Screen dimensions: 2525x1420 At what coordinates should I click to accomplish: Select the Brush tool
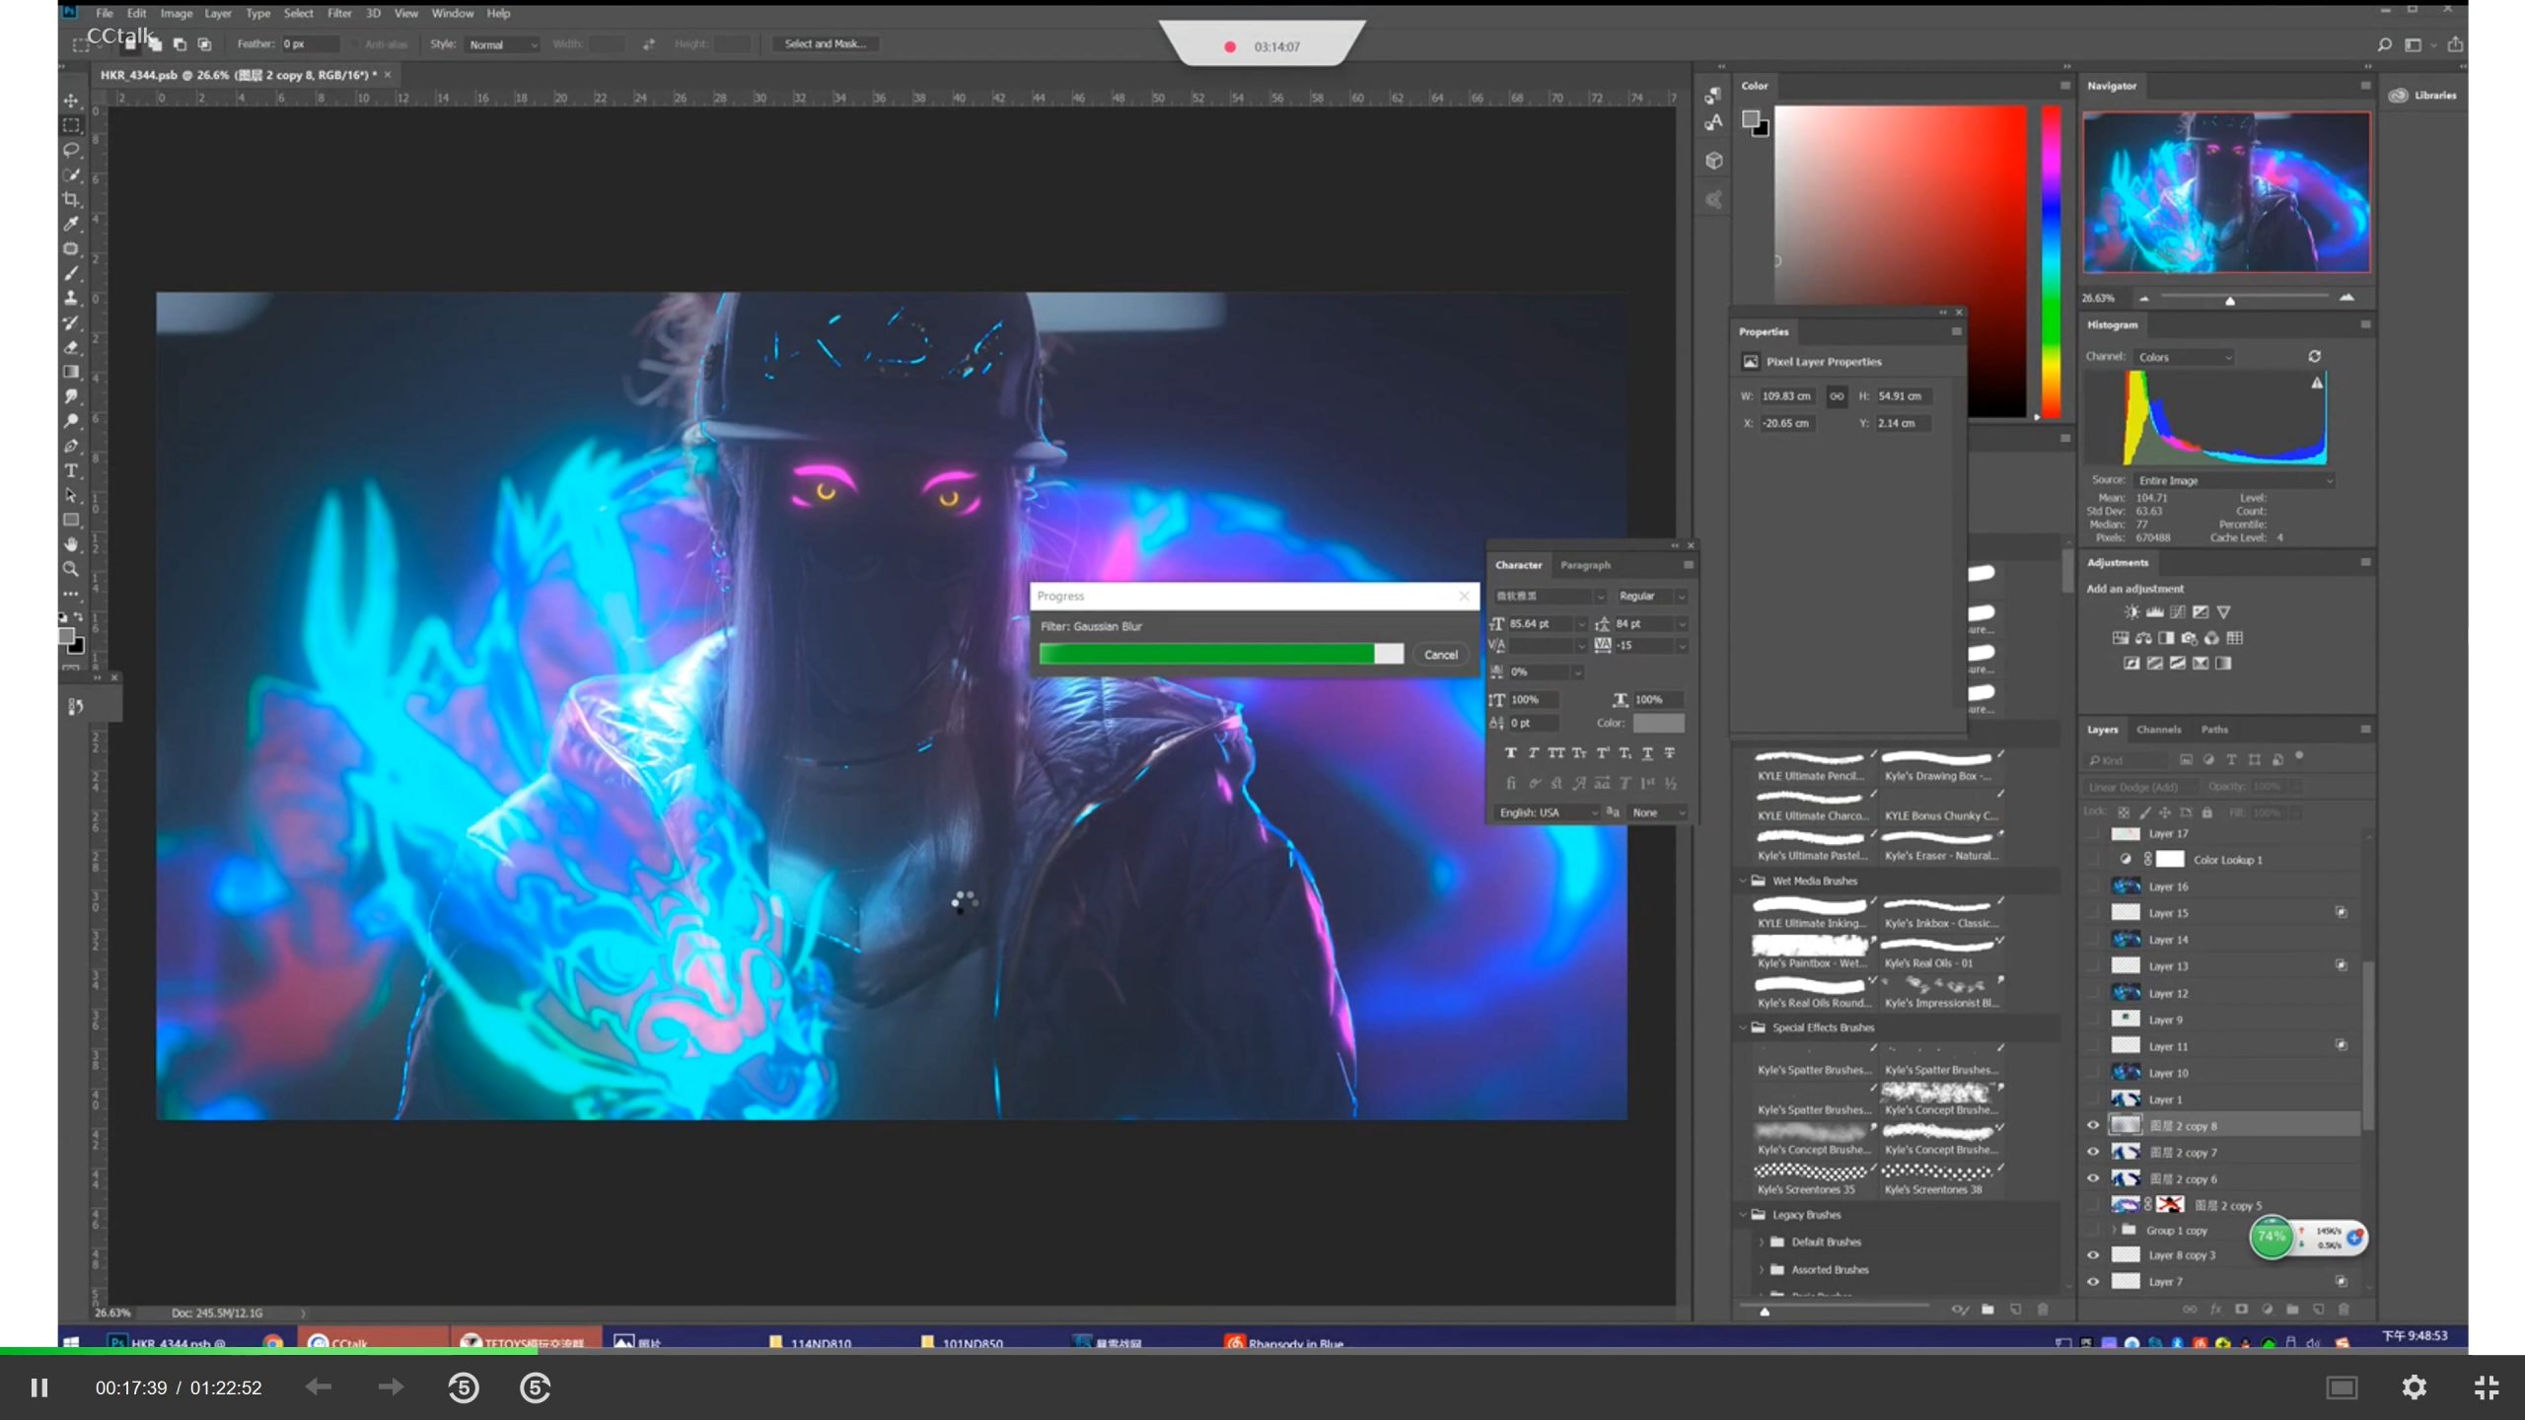(71, 274)
